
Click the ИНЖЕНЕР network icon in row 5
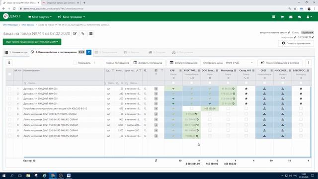point(283,108)
